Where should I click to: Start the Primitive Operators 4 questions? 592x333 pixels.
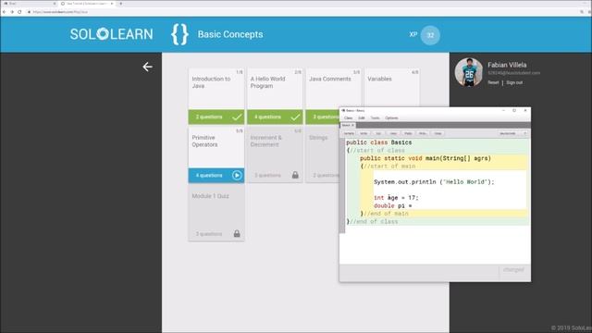point(216,175)
